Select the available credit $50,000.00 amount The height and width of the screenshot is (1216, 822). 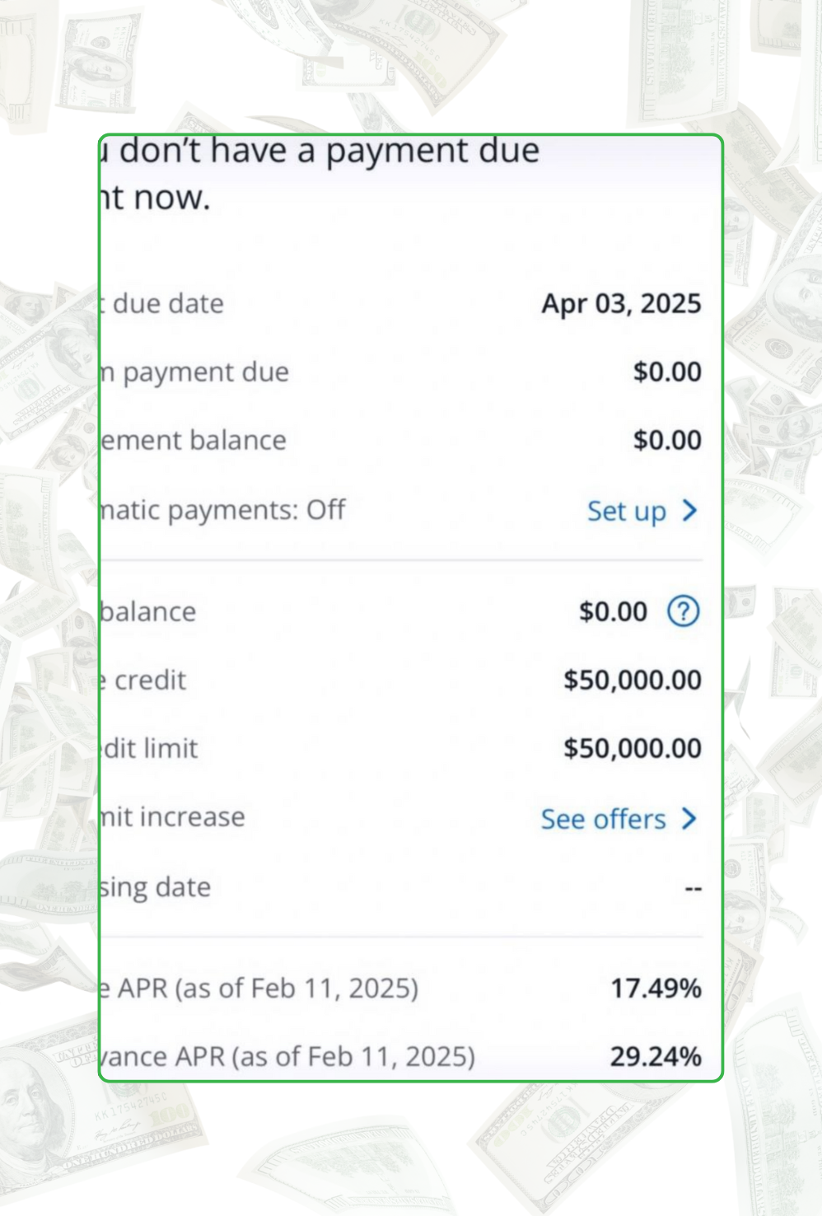click(x=632, y=680)
